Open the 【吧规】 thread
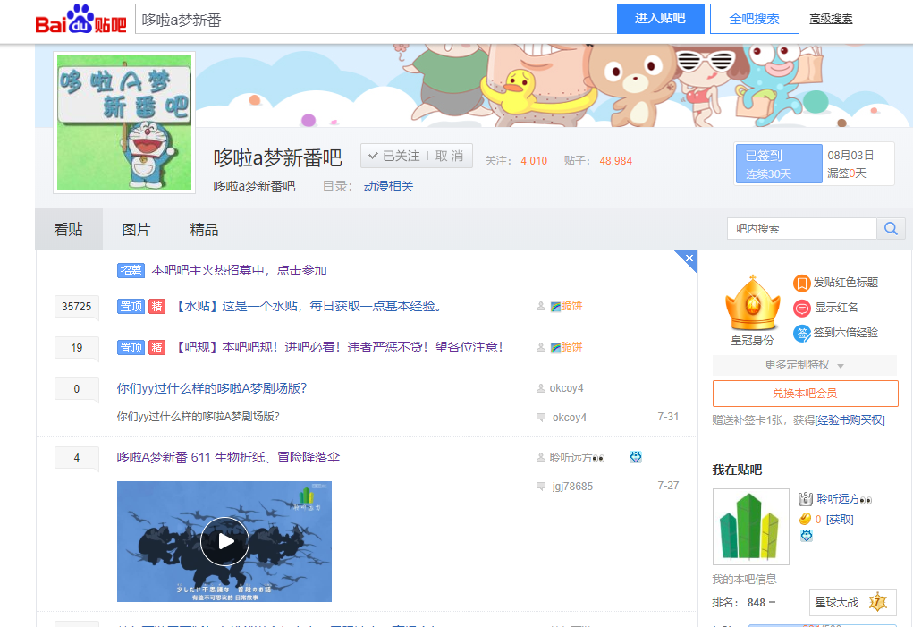Screen dimensions: 913x627 (x=338, y=348)
